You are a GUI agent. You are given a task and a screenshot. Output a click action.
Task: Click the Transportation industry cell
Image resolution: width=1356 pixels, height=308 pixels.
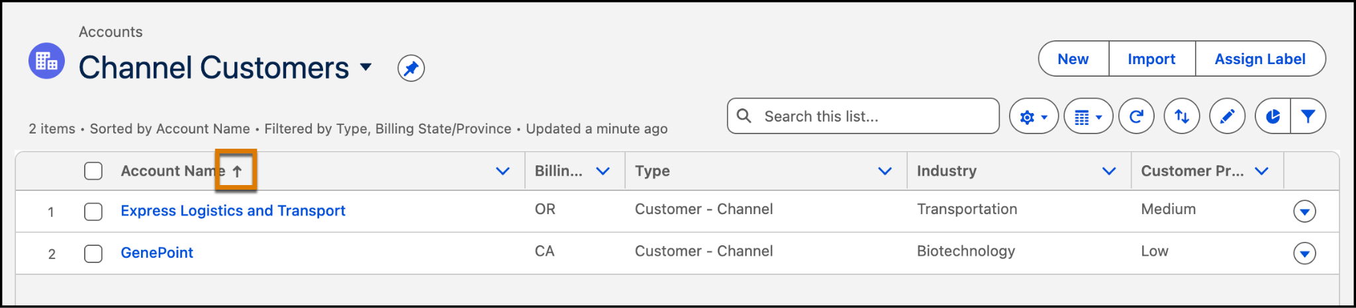(x=967, y=210)
